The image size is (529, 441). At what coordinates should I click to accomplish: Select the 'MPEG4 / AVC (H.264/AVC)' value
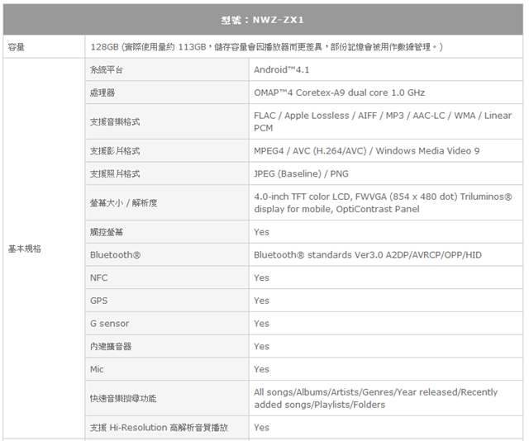(367, 150)
